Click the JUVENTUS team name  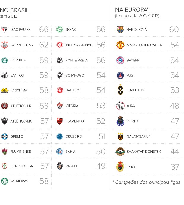pyautogui.click(x=135, y=90)
